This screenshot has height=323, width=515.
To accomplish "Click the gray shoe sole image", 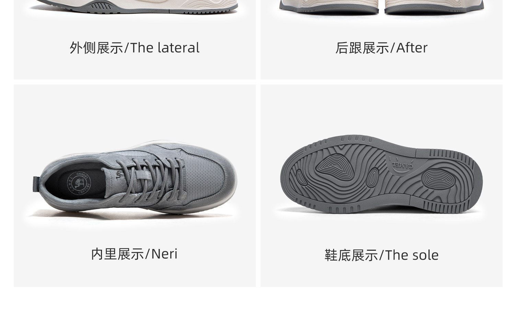I will (381, 174).
